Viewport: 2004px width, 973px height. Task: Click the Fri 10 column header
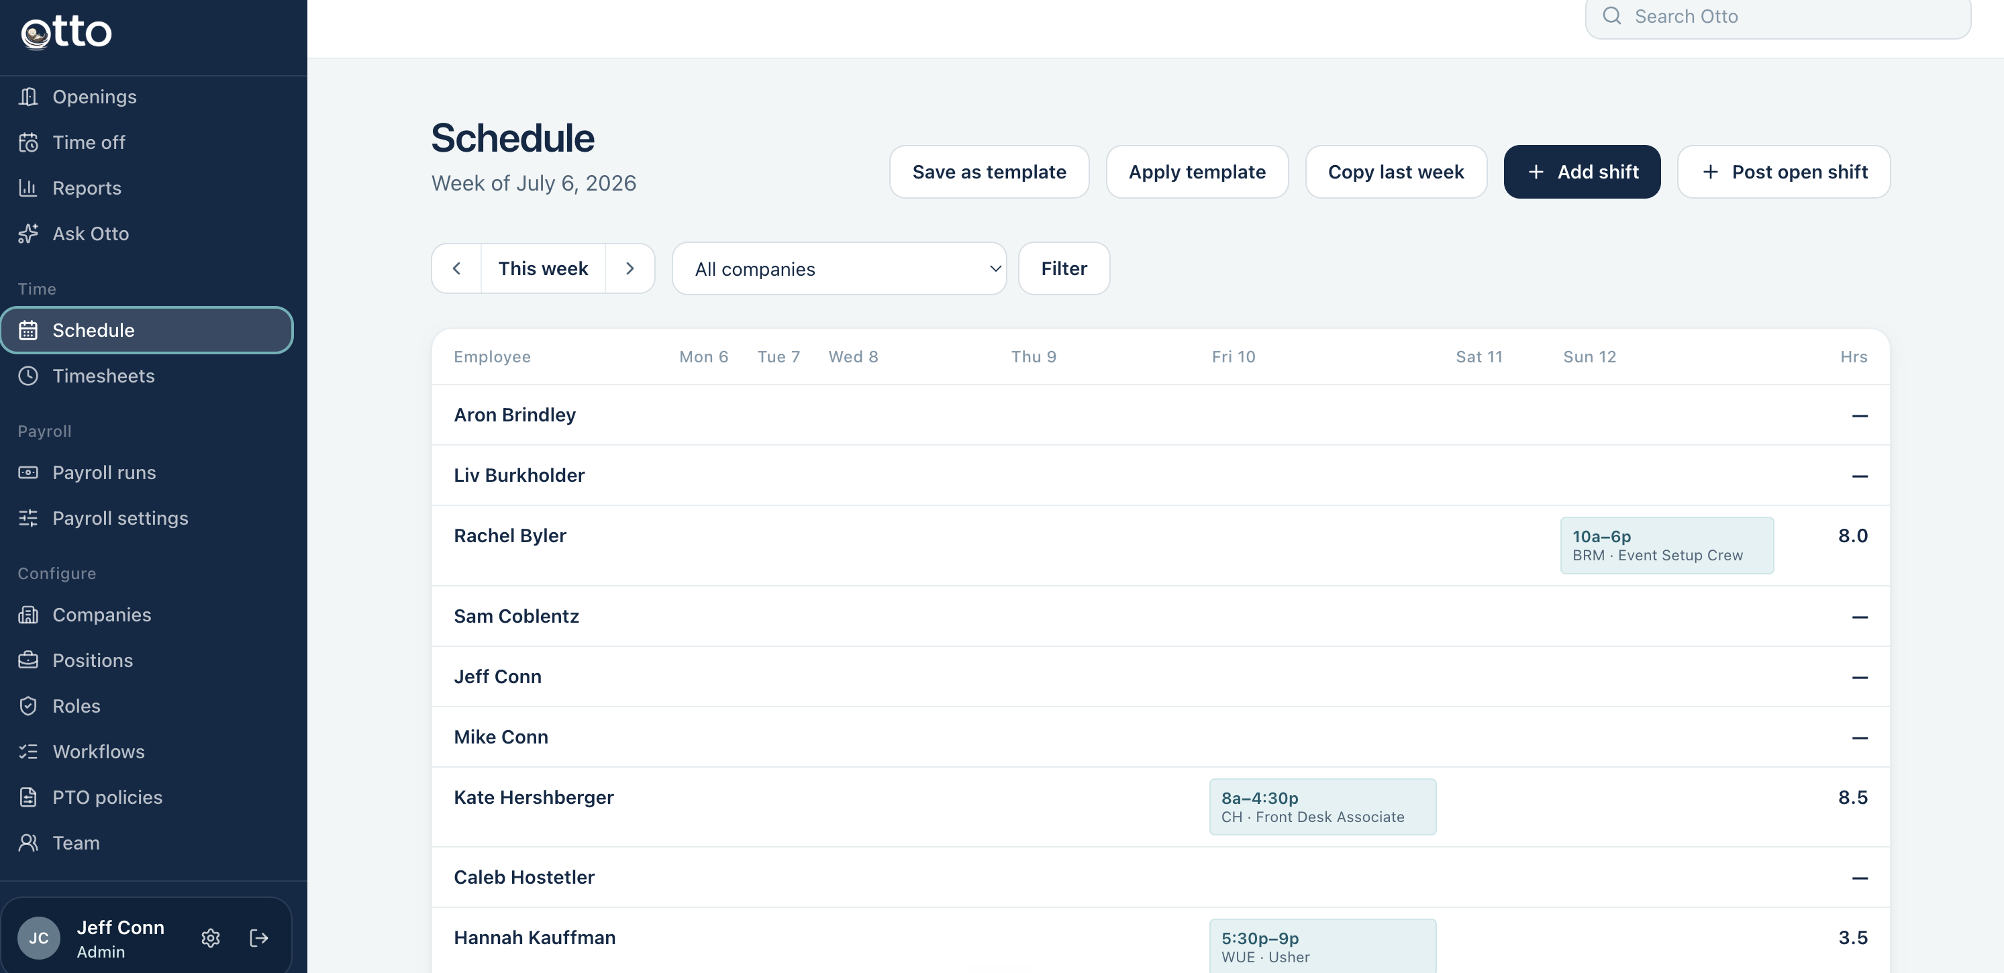click(x=1233, y=356)
